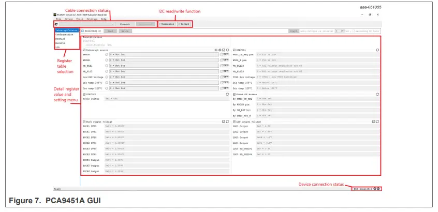
Task: Toggle the STATUS2 group checkbox
Action: pyautogui.click(x=84, y=94)
